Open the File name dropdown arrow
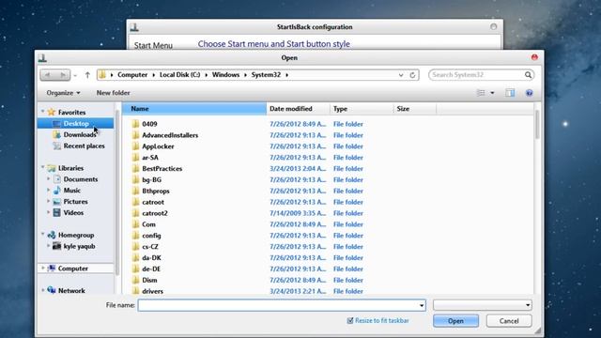Image resolution: width=601 pixels, height=338 pixels. [x=422, y=305]
